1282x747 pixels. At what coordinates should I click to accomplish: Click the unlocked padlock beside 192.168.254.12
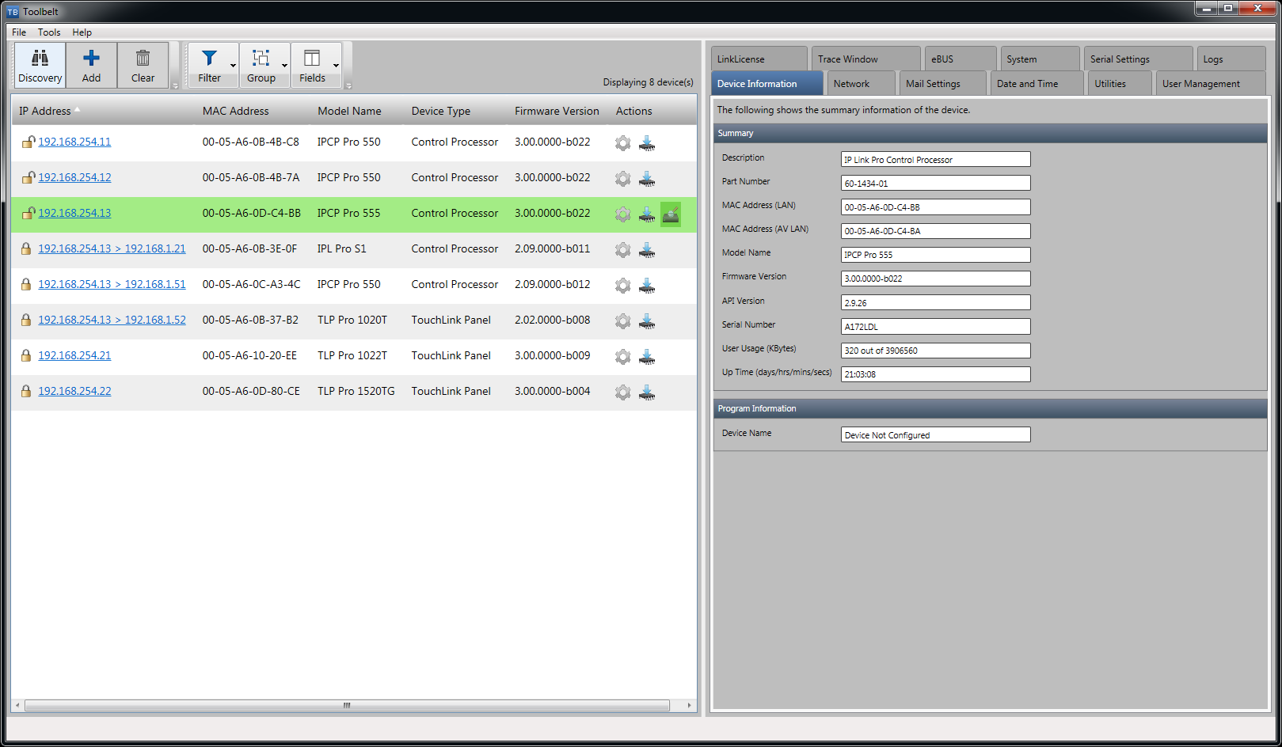pos(28,177)
